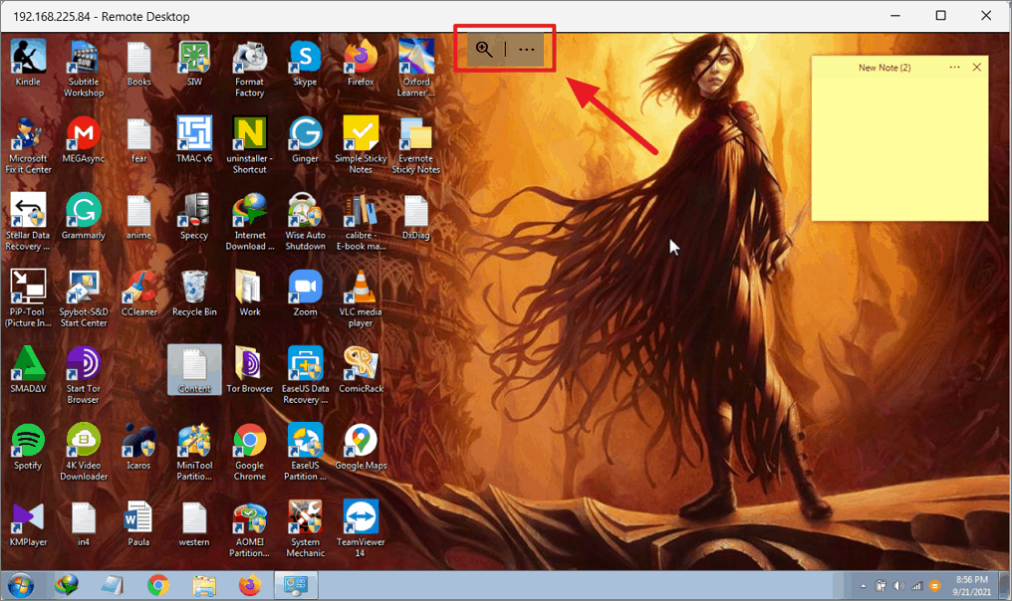Toggle the power status tray icon
The image size is (1012, 601).
[x=881, y=586]
